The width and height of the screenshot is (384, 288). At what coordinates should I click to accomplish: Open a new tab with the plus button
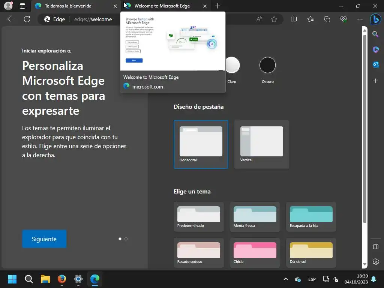[x=217, y=6]
